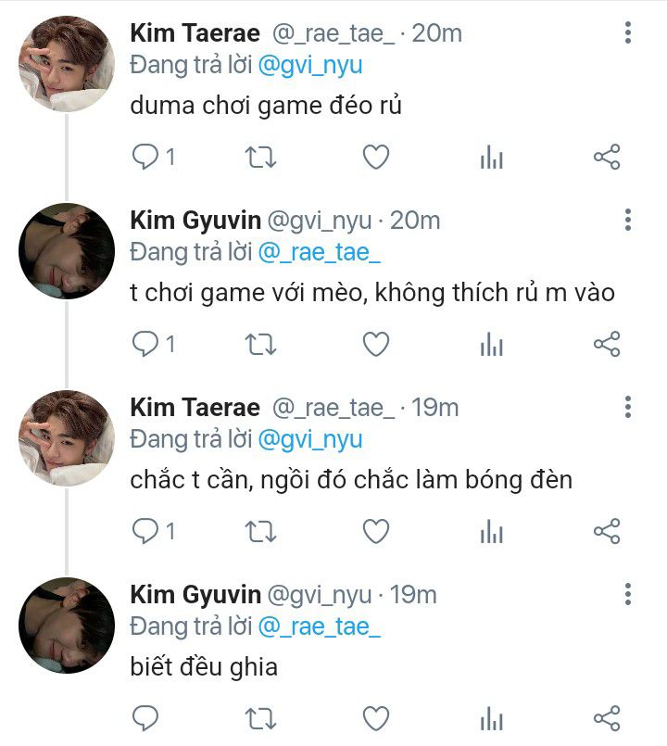Viewport: 667px width, 746px height.
Task: Open more options on "biết đều ghia" tweet
Action: (x=628, y=594)
